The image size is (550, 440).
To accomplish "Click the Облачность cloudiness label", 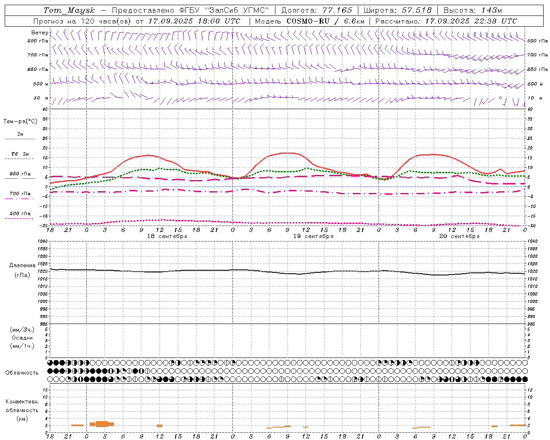I will 22,373.
